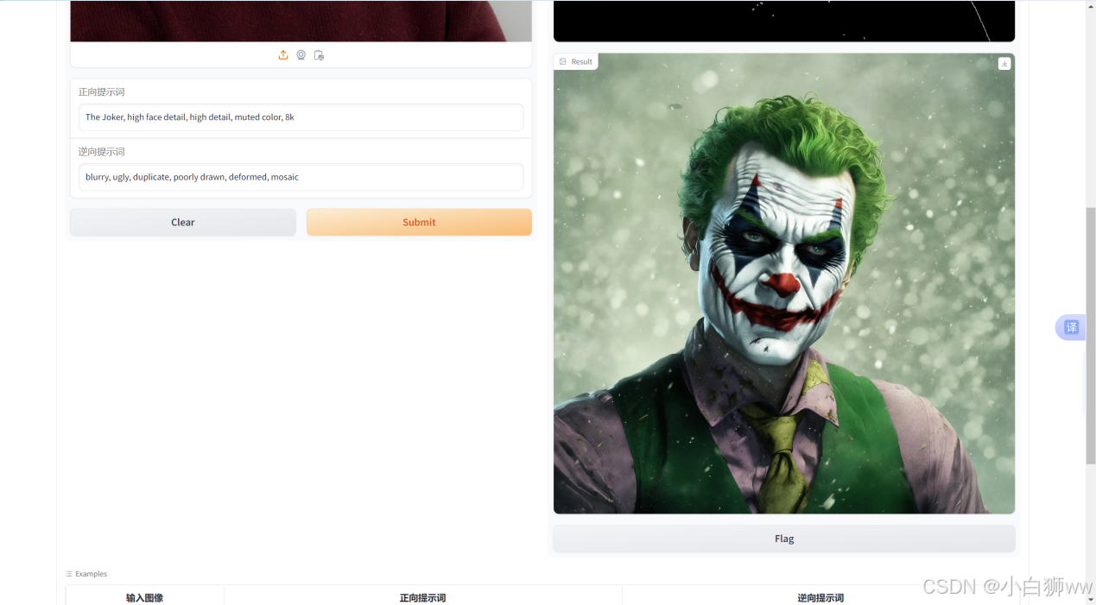The width and height of the screenshot is (1096, 605).
Task: Click the Examples list icon
Action: [69, 574]
